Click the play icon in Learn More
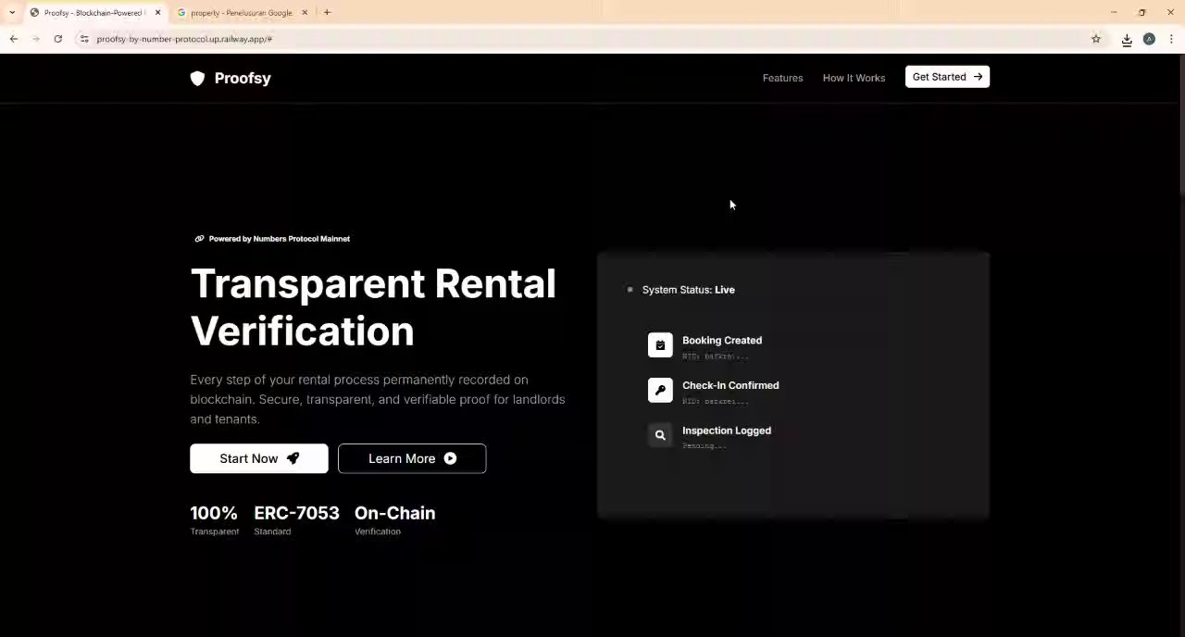 click(450, 458)
